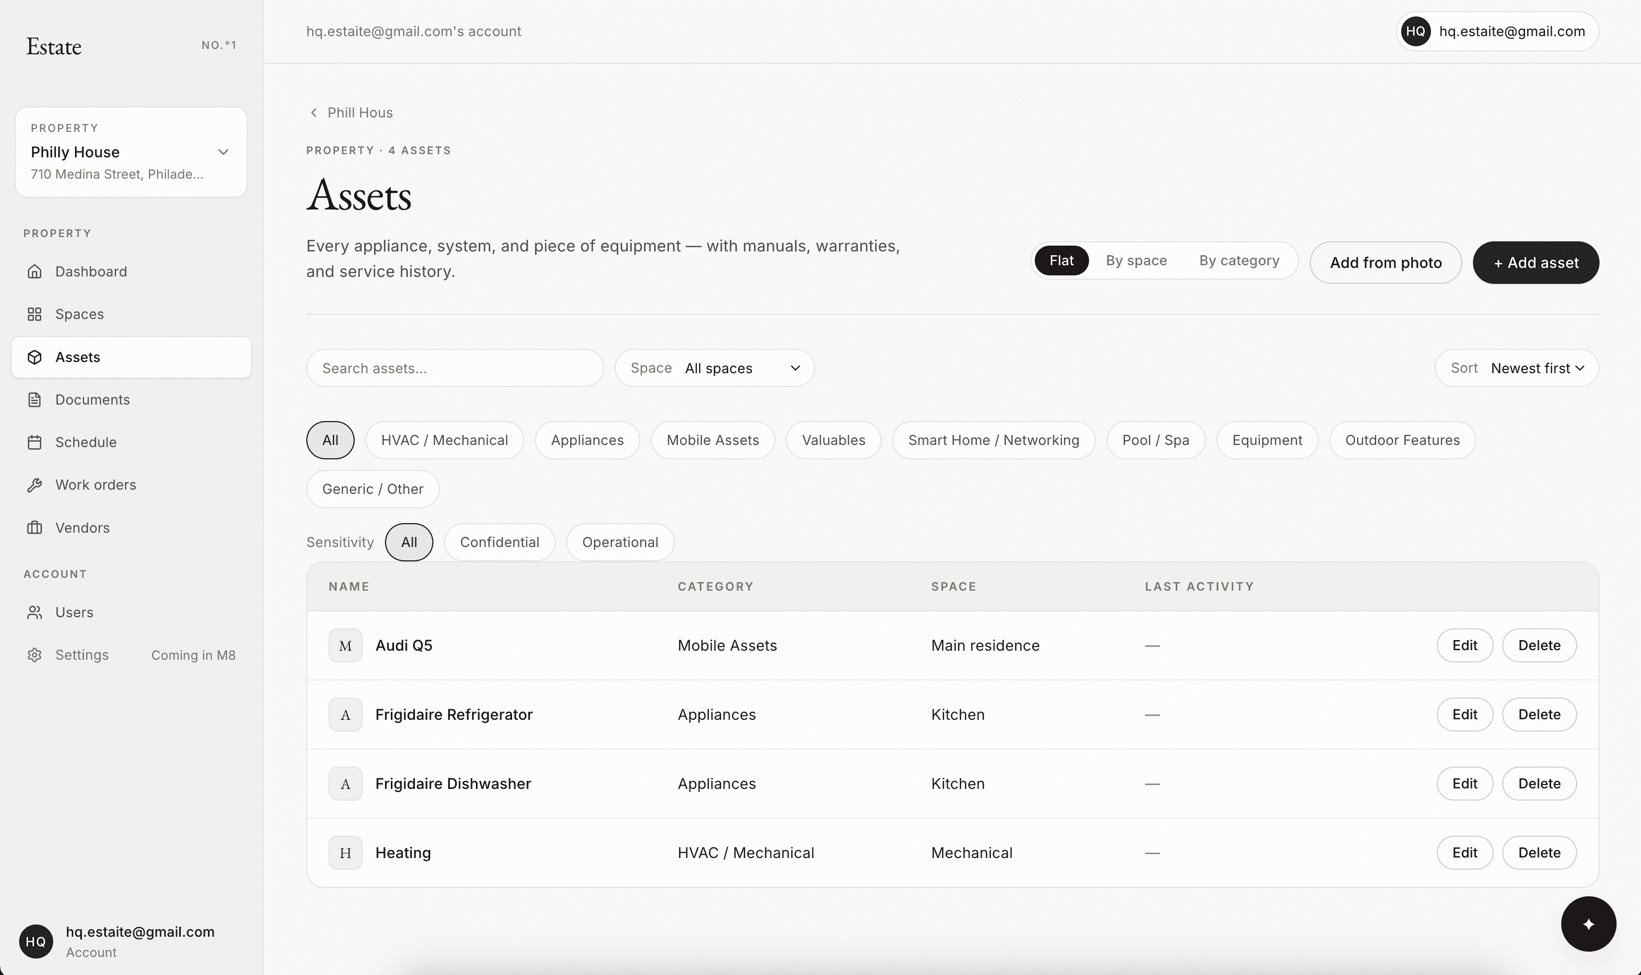Open the sparkle assistant floating button
Viewport: 1641px width, 975px height.
click(x=1588, y=924)
